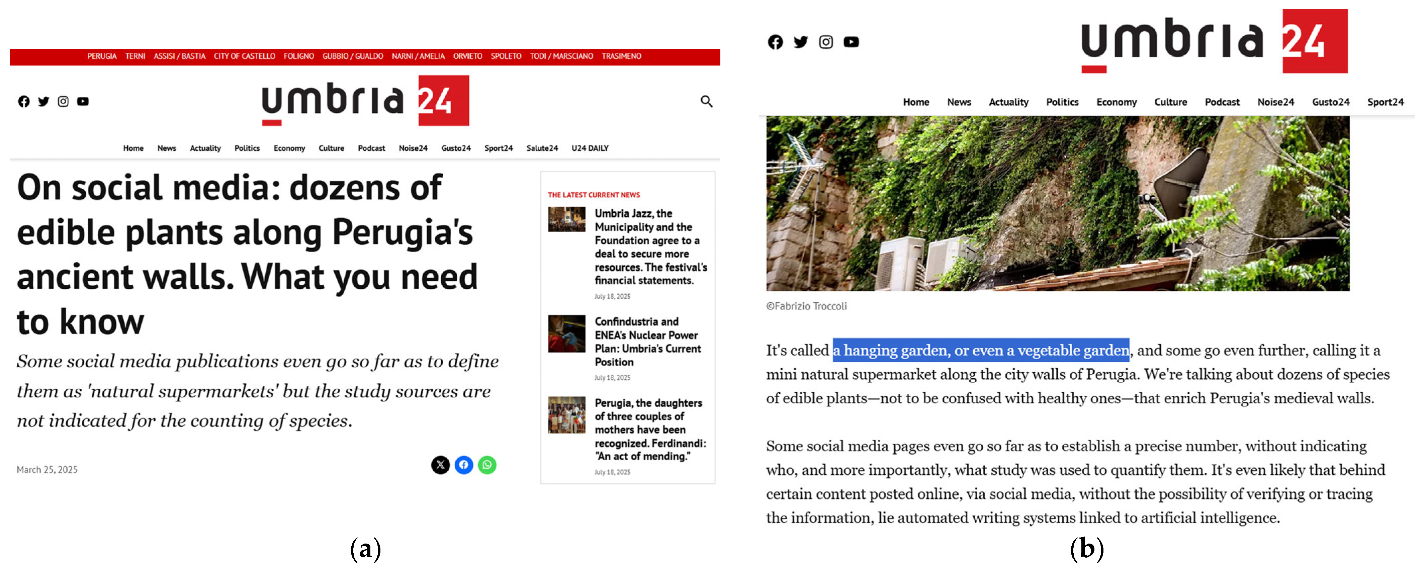Open Actuality in right page navigation
This screenshot has width=1425, height=572.
[x=1009, y=102]
